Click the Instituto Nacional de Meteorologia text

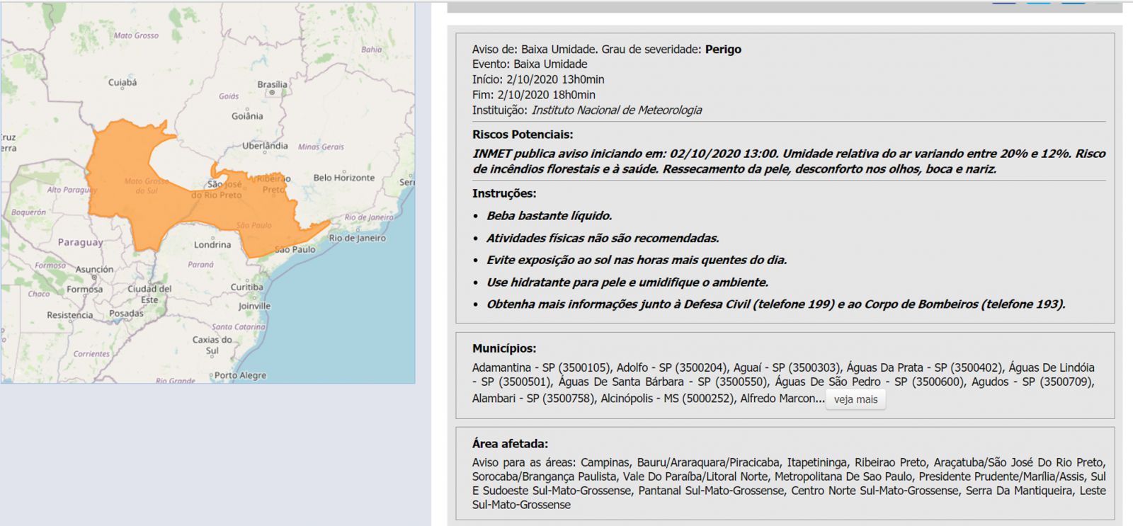tap(616, 110)
